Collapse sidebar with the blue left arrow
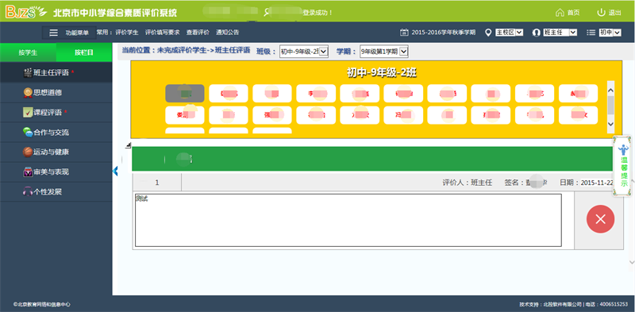This screenshot has width=635, height=312. pos(115,171)
